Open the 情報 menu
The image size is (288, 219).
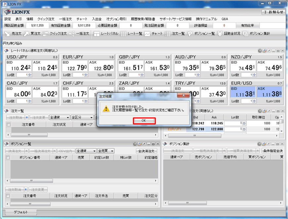point(30,19)
